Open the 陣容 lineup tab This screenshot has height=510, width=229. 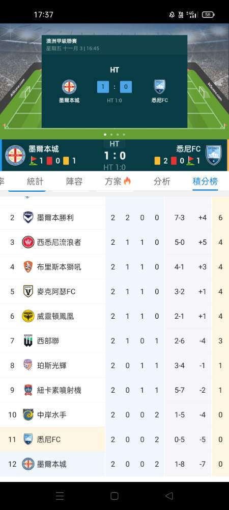coord(74,182)
